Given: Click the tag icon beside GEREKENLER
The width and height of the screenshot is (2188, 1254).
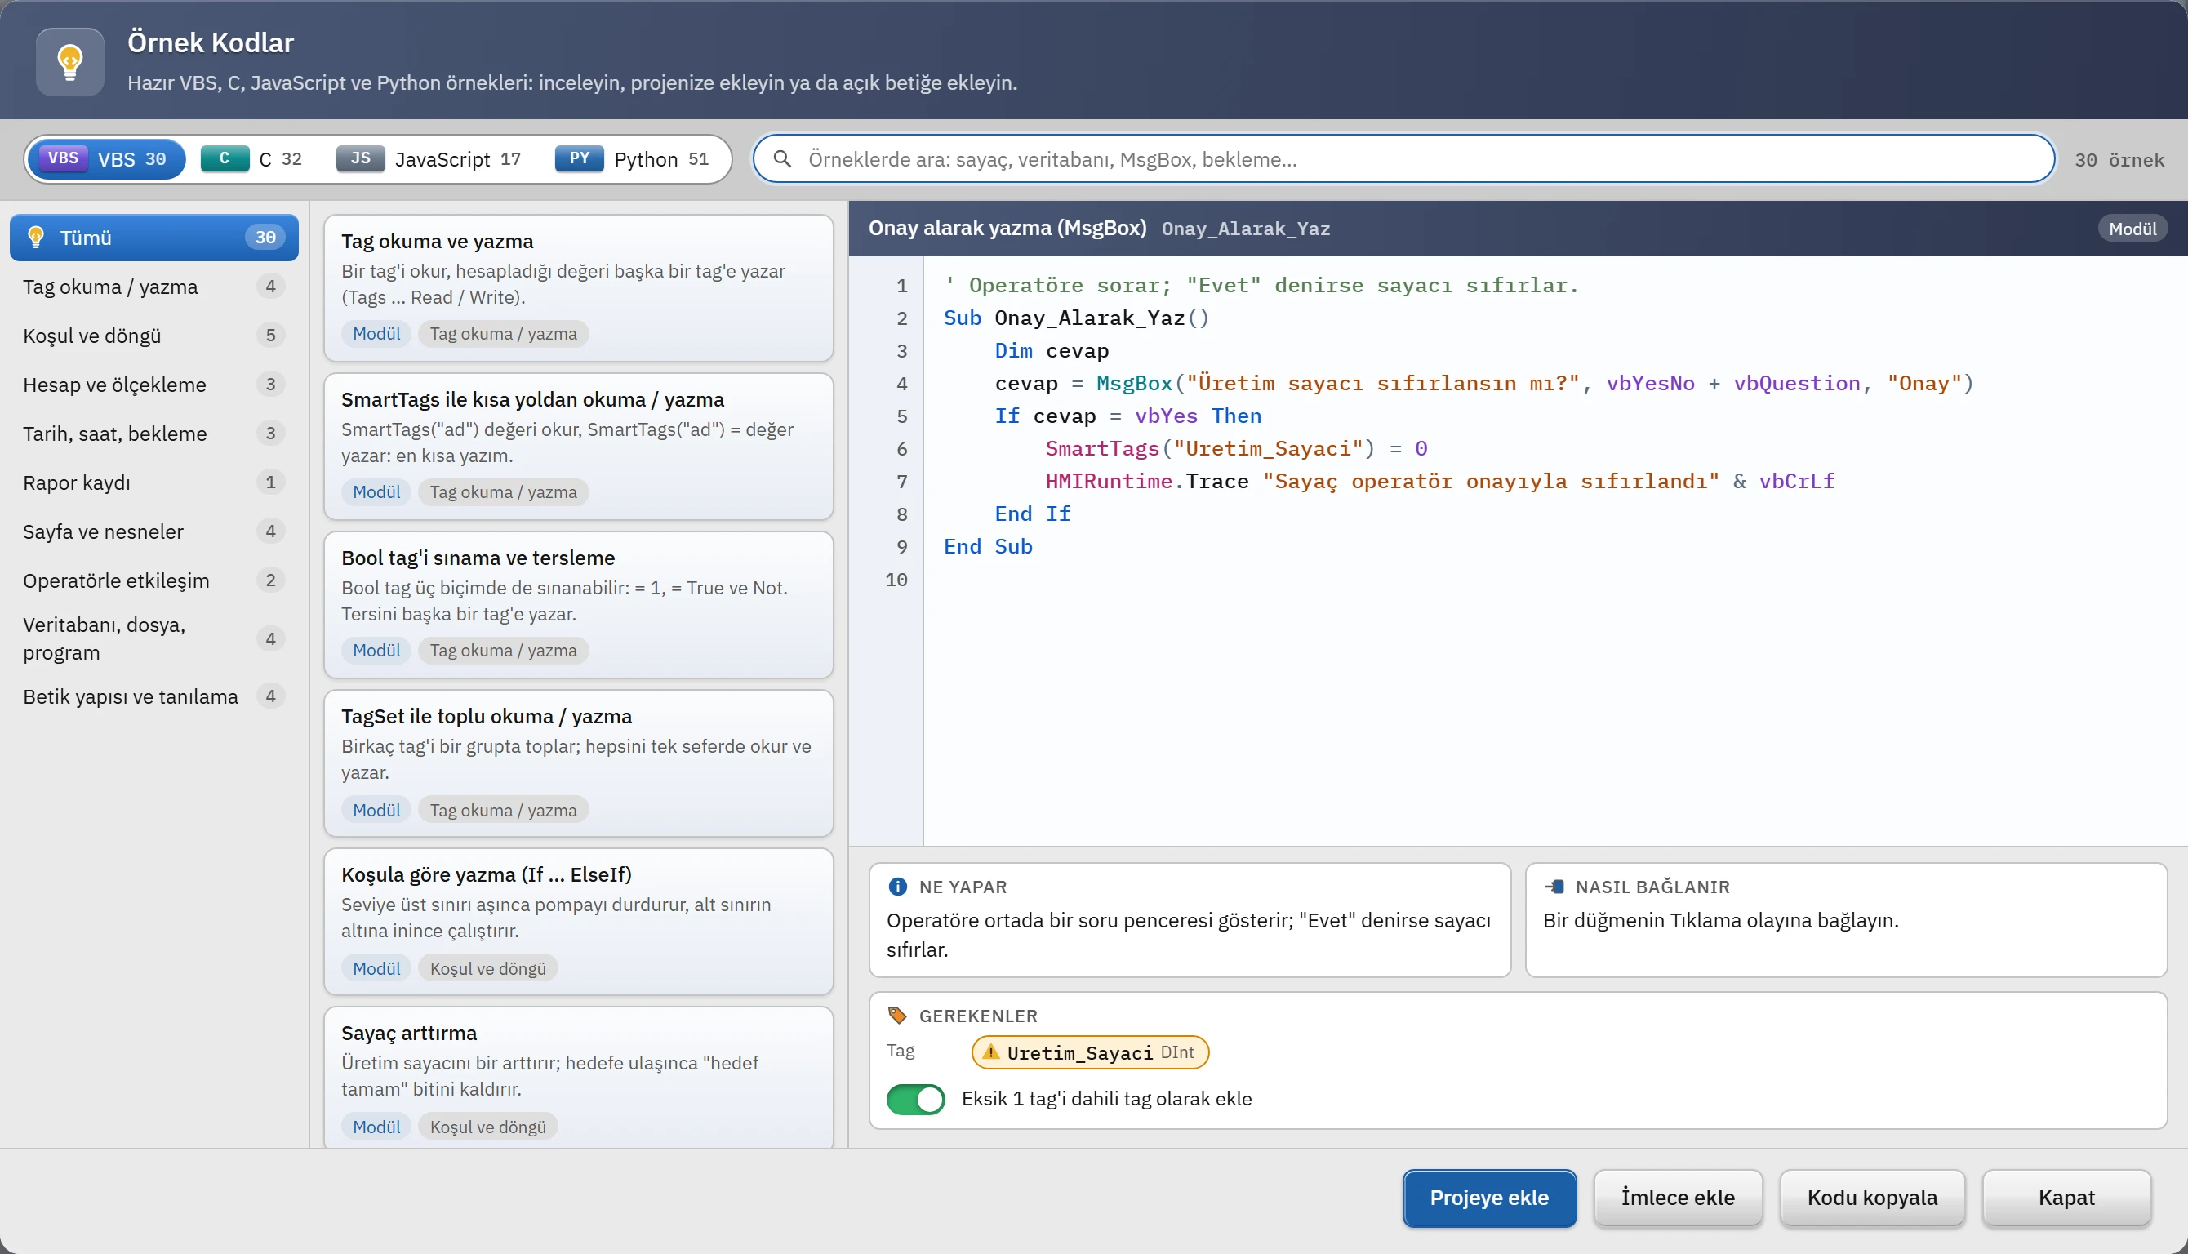Looking at the screenshot, I should click(897, 1016).
